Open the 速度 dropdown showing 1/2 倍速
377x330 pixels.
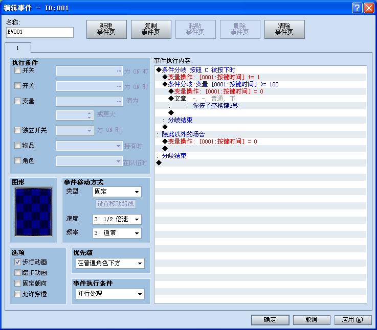point(117,219)
